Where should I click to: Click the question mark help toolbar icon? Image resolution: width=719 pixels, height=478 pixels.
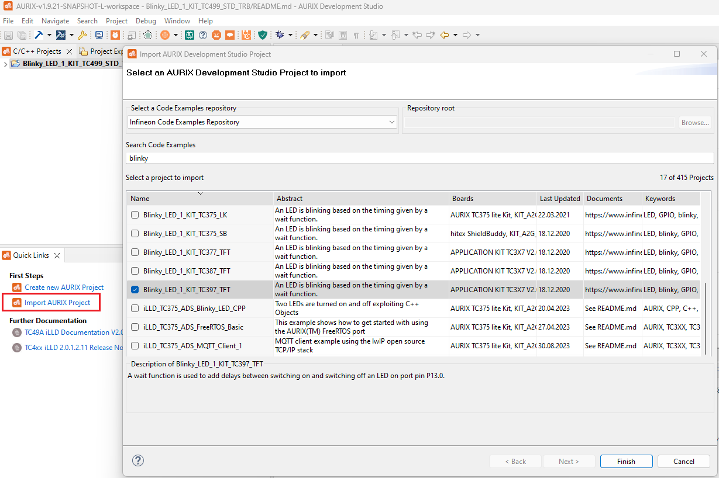click(x=203, y=35)
